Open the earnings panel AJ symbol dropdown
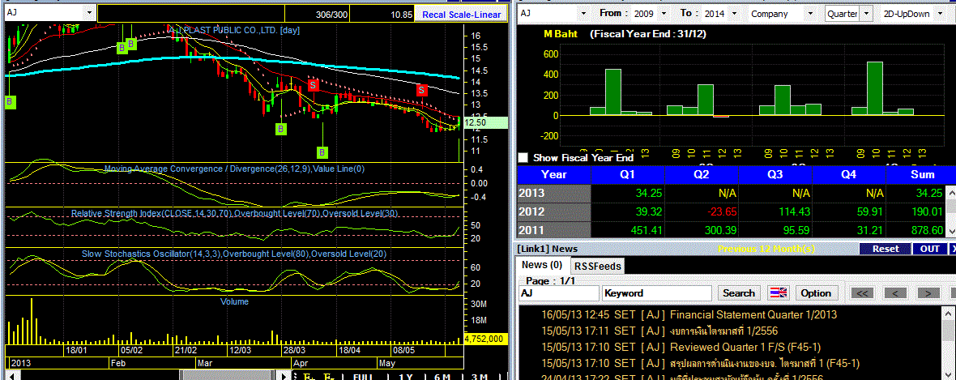 (x=583, y=14)
